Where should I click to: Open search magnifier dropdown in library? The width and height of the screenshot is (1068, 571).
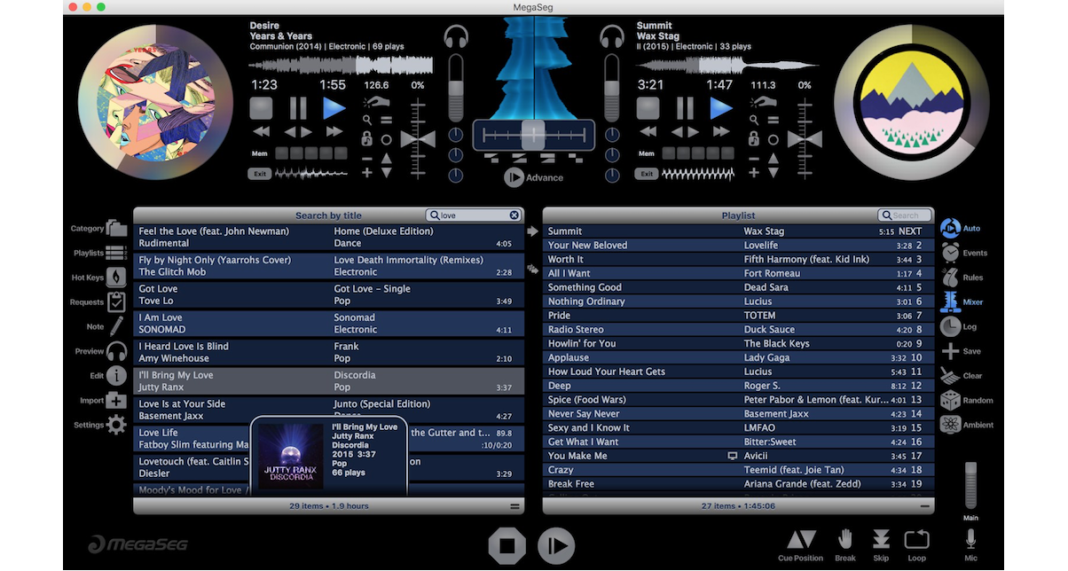tap(435, 215)
